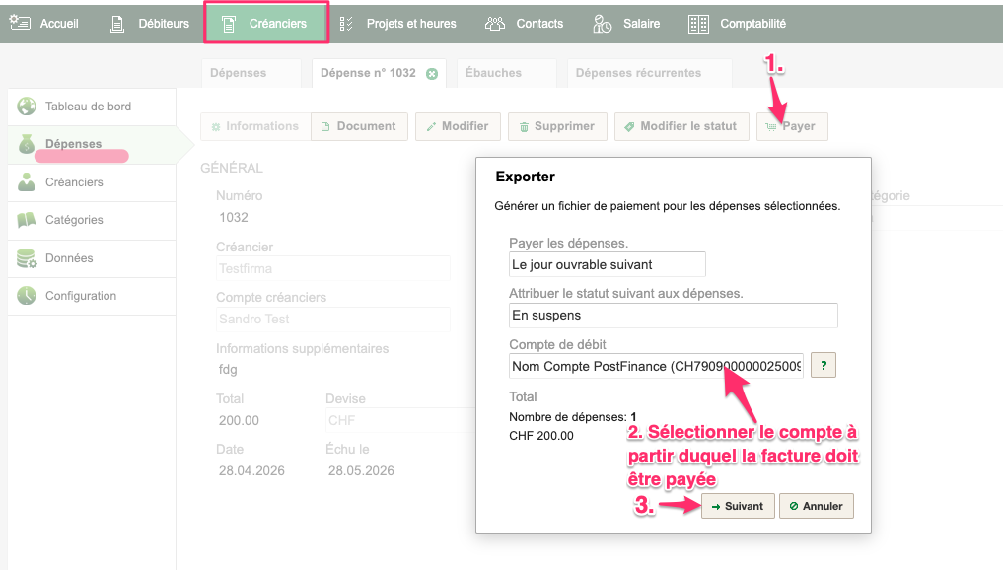Click the Débiteurs document icon
This screenshot has height=570, width=1003.
pos(117,24)
